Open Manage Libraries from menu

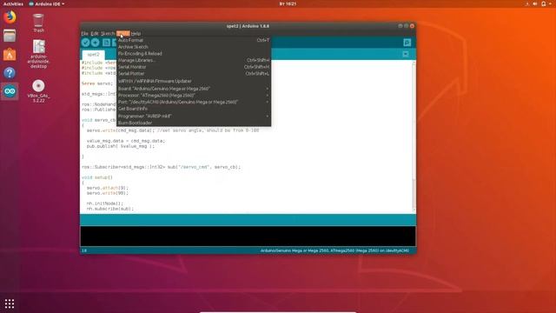(x=194, y=60)
